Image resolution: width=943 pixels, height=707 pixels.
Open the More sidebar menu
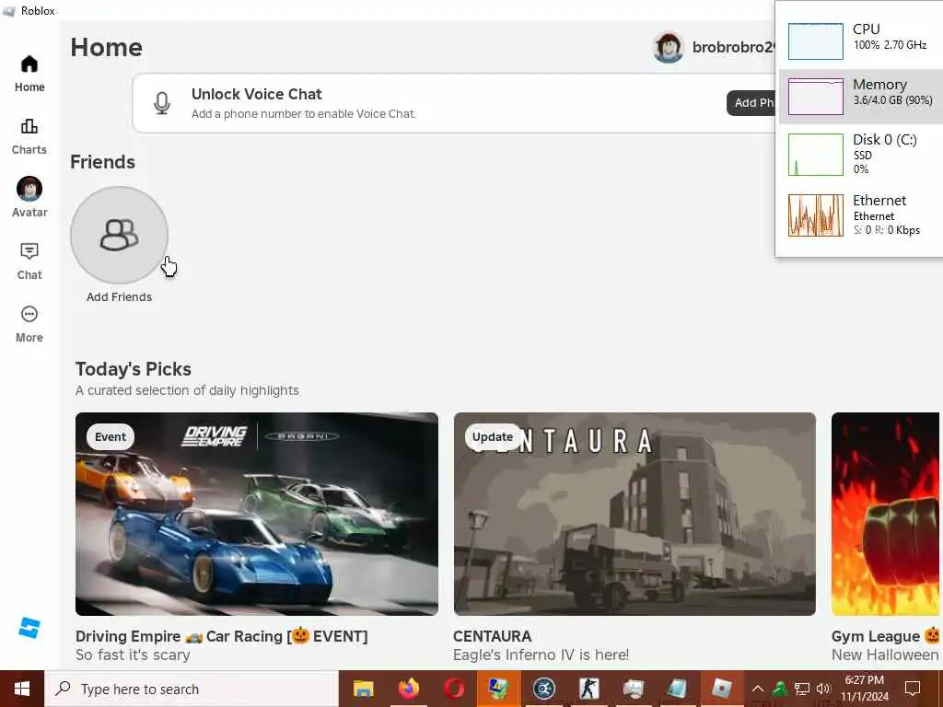[x=29, y=323]
